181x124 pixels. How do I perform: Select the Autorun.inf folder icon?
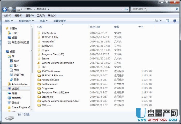(39, 41)
